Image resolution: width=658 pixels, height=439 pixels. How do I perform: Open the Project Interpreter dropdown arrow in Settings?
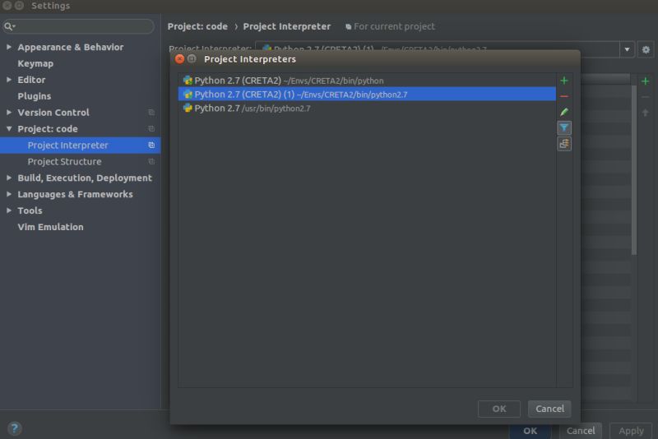(x=627, y=49)
